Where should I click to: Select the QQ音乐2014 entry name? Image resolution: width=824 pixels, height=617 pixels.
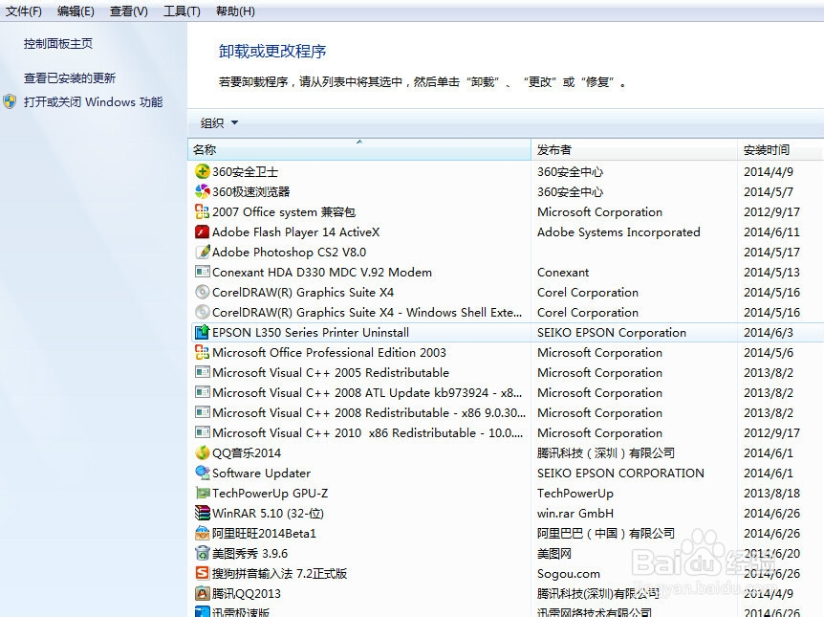pyautogui.click(x=247, y=452)
